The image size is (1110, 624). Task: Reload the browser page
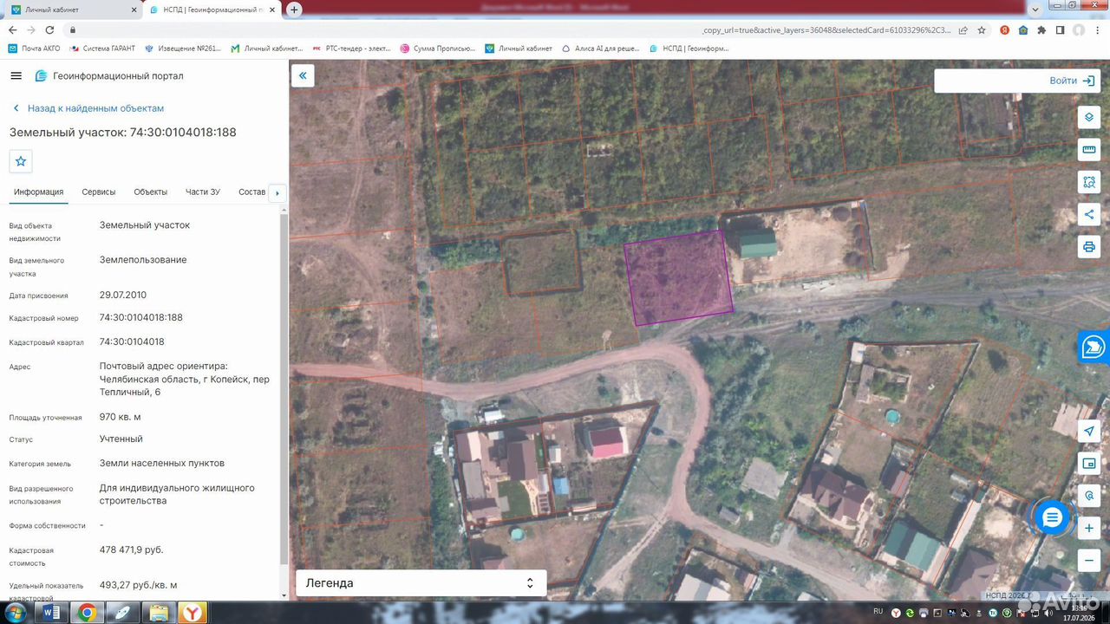(x=50, y=29)
